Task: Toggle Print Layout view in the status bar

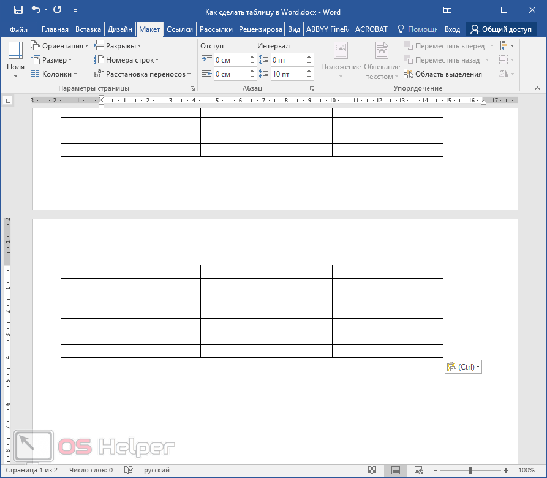Action: 395,470
